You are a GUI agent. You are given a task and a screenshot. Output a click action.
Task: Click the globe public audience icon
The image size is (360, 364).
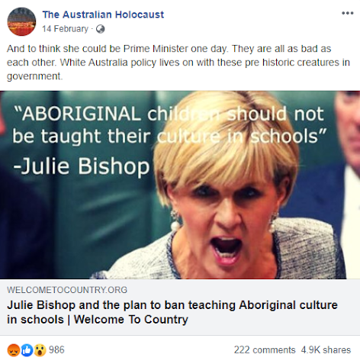pos(101,29)
